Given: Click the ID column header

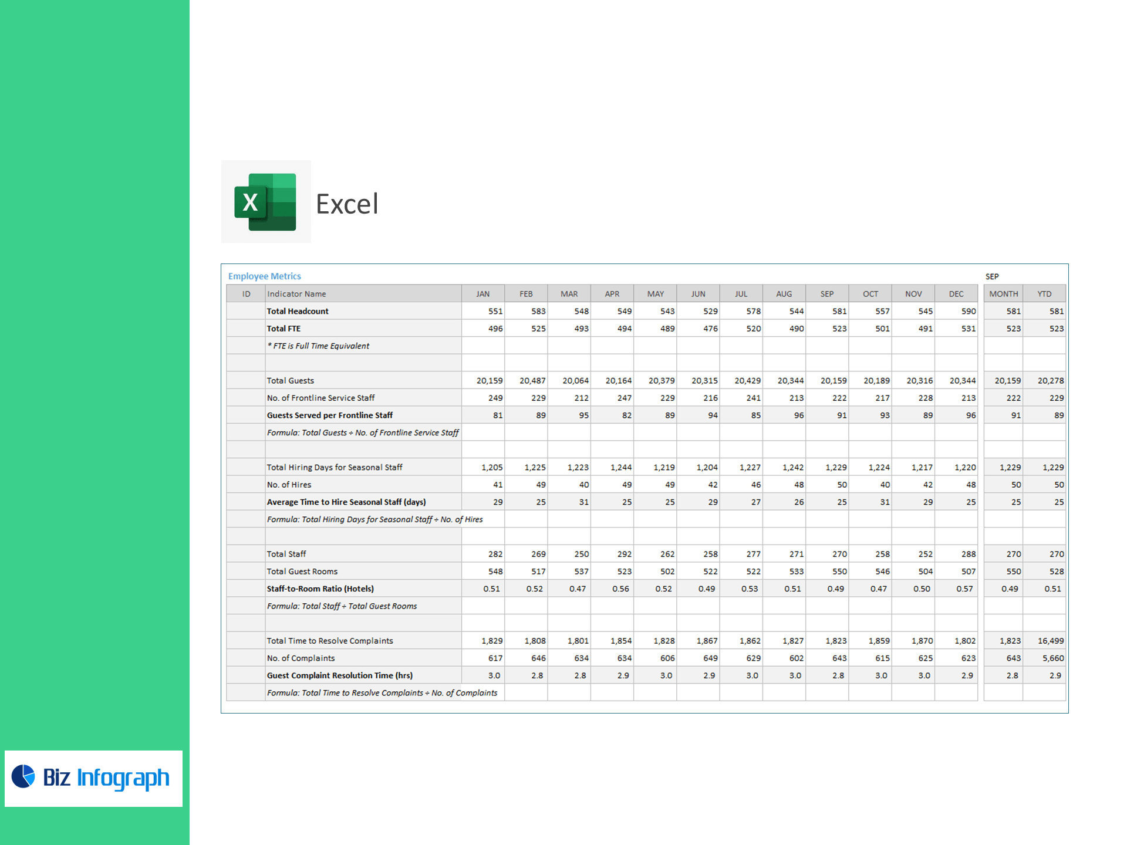Looking at the screenshot, I should click(246, 294).
